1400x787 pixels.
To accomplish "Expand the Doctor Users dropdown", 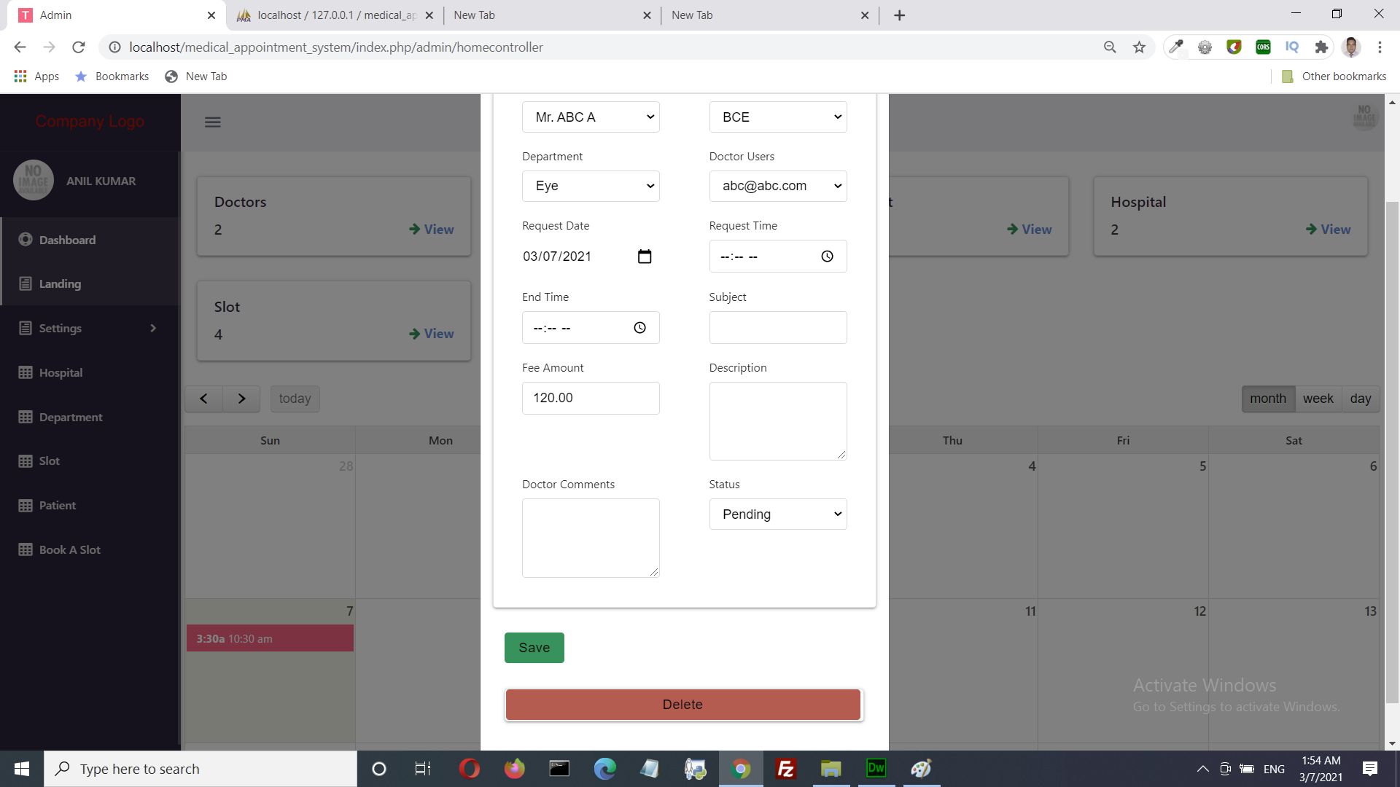I will pyautogui.click(x=777, y=186).
